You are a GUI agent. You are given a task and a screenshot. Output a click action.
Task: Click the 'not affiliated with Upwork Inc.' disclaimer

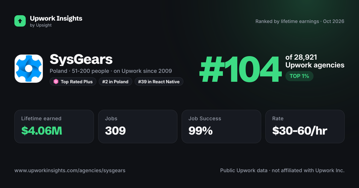click(x=308, y=171)
